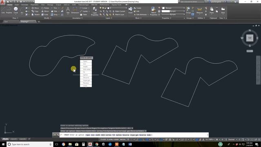Screen dimensions: 261x147
Task: Click the Windows search box
Action: pyautogui.click(x=30, y=144)
